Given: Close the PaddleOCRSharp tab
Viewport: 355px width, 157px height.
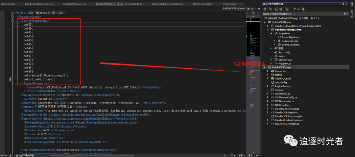Looking at the screenshot, I should (x=122, y=4).
